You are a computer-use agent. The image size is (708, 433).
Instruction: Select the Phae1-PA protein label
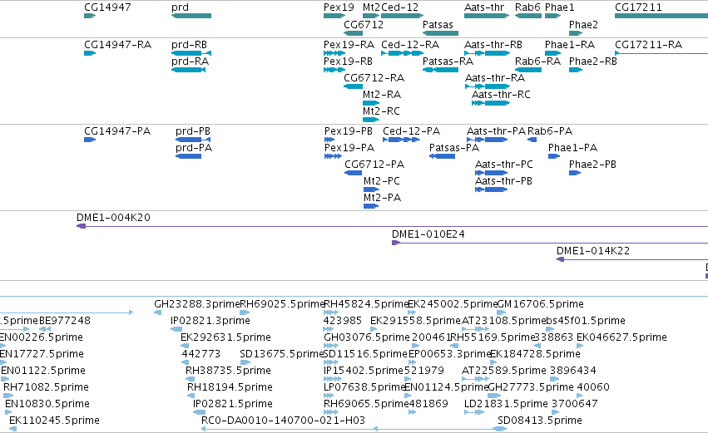click(572, 148)
